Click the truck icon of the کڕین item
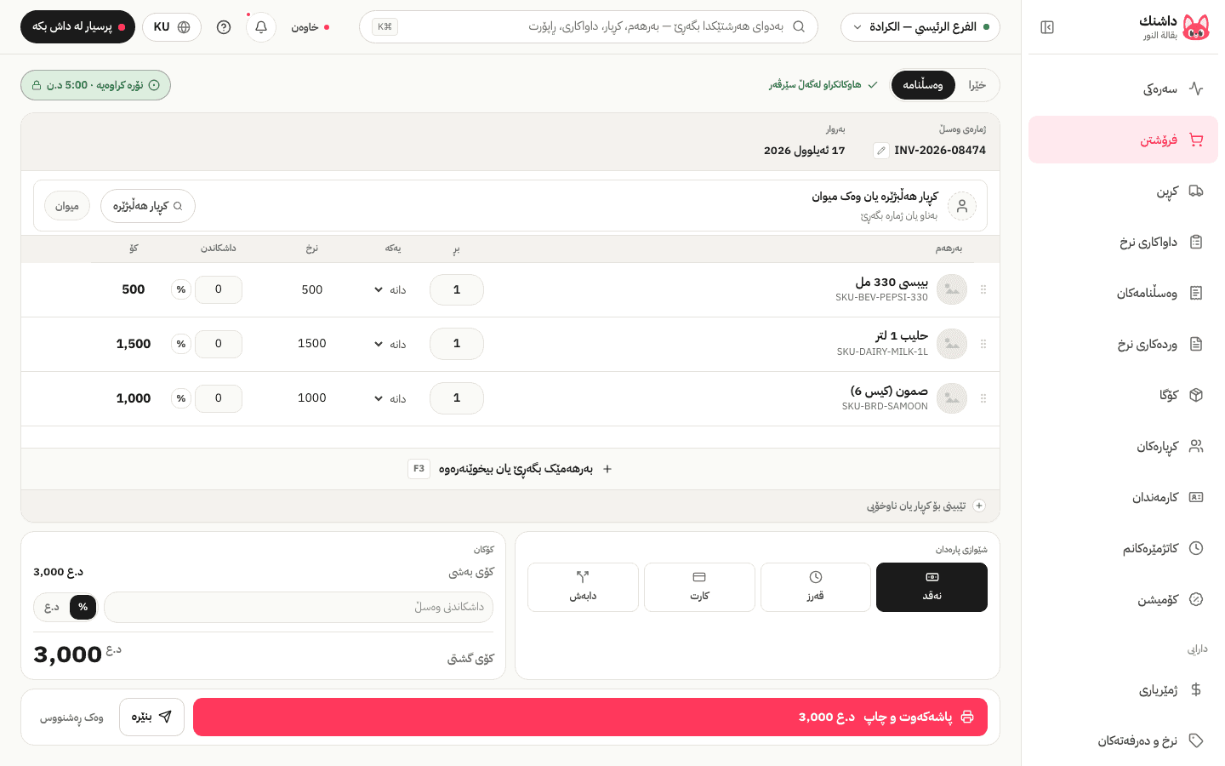Screen dimensions: 1225x766 click(1196, 191)
